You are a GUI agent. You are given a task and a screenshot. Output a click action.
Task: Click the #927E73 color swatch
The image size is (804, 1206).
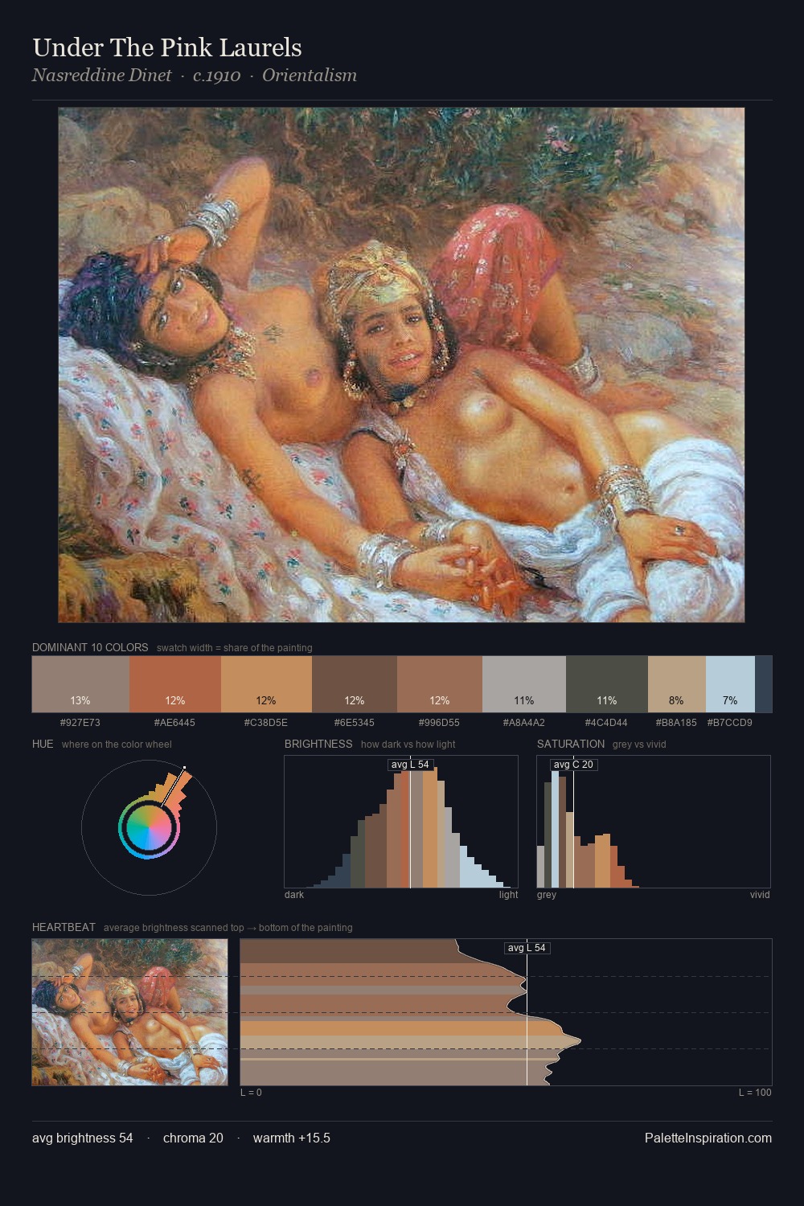(x=80, y=684)
